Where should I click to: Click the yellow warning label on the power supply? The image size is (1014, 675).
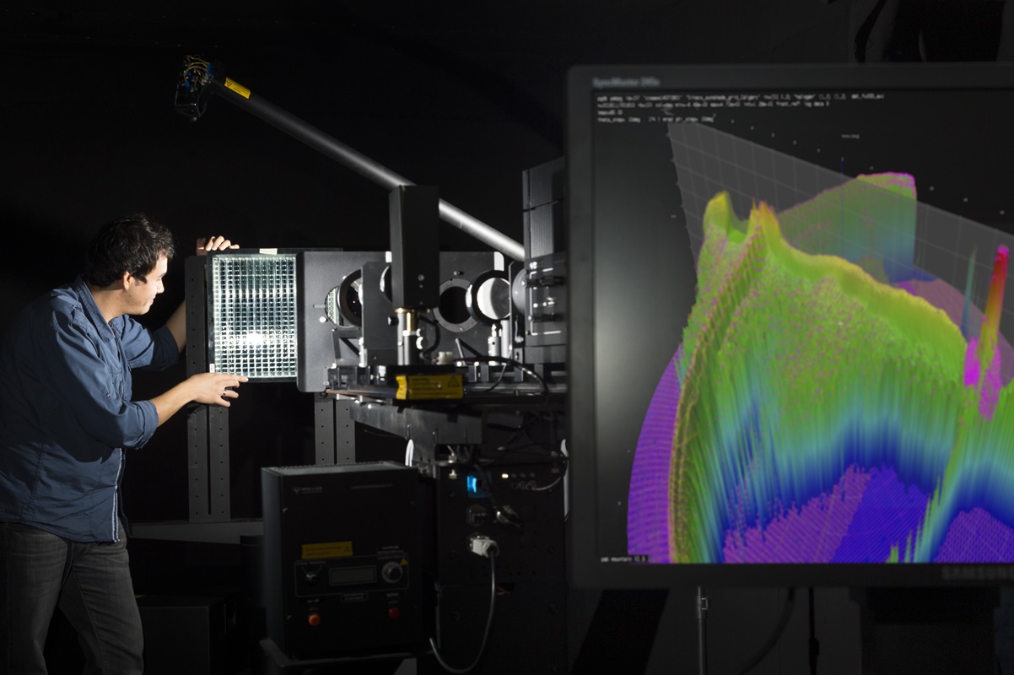(326, 550)
